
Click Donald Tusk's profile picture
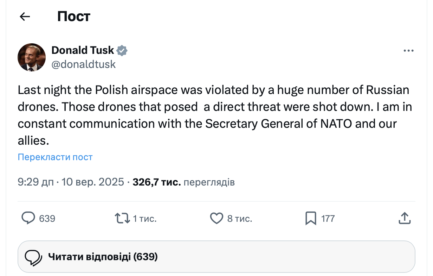[x=31, y=57]
